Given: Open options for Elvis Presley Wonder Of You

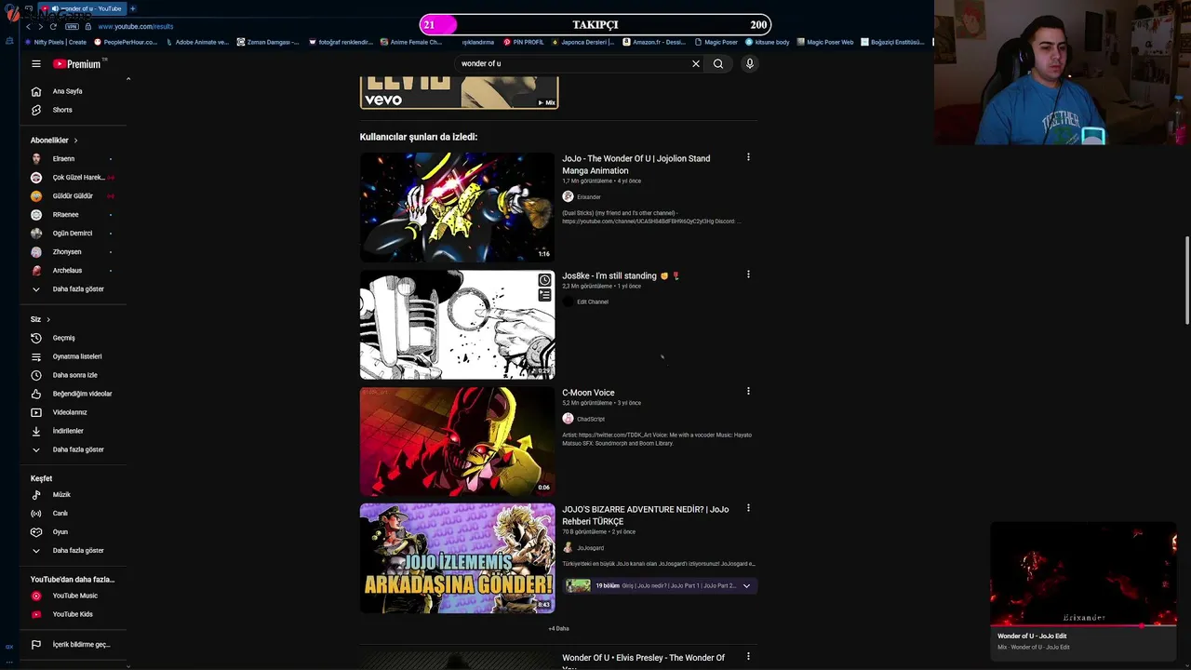Looking at the screenshot, I should pos(748,657).
